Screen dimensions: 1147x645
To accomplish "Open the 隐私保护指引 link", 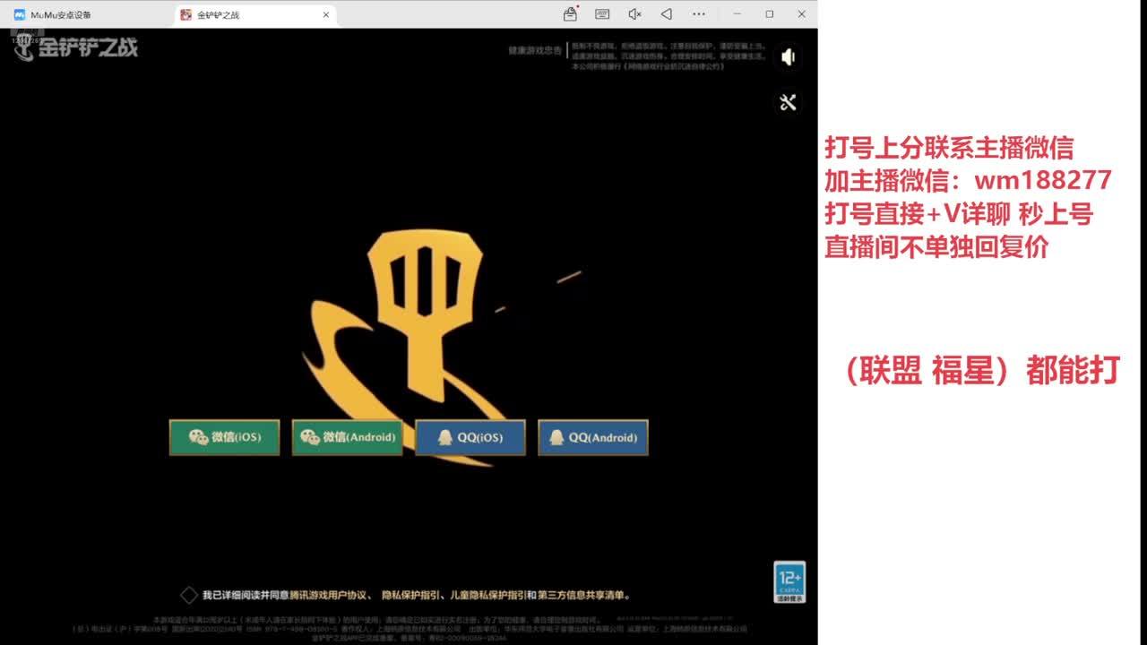I will 410,595.
